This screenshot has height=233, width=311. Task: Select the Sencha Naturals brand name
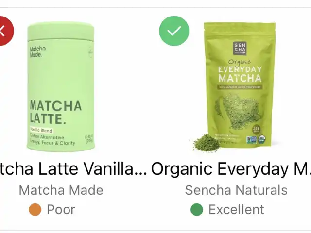pos(236,190)
